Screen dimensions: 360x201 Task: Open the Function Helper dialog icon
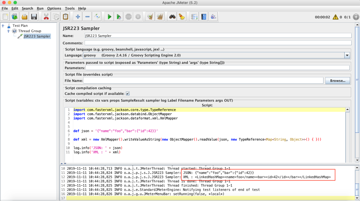(x=194, y=16)
